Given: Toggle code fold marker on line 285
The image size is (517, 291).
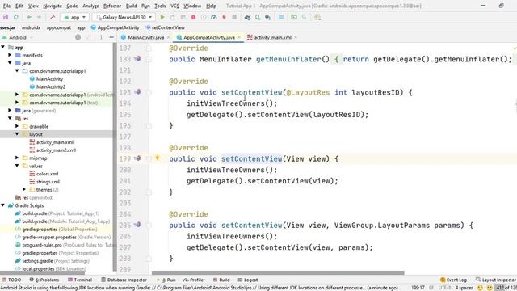Looking at the screenshot, I should point(149,226).
